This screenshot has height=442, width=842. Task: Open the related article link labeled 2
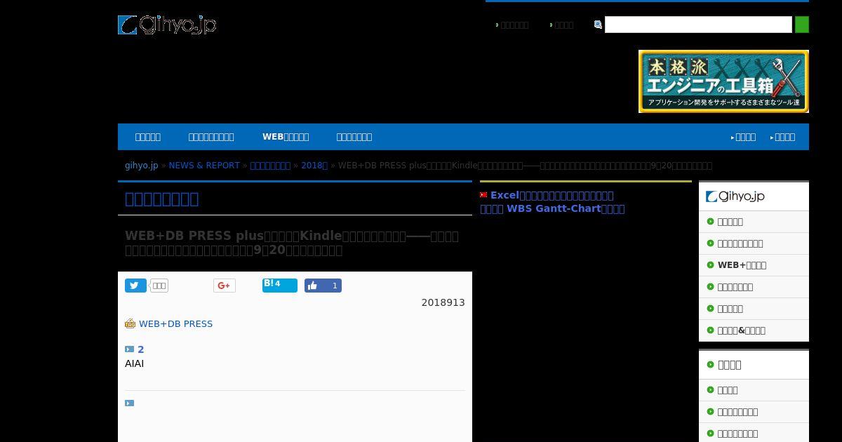pyautogui.click(x=140, y=349)
